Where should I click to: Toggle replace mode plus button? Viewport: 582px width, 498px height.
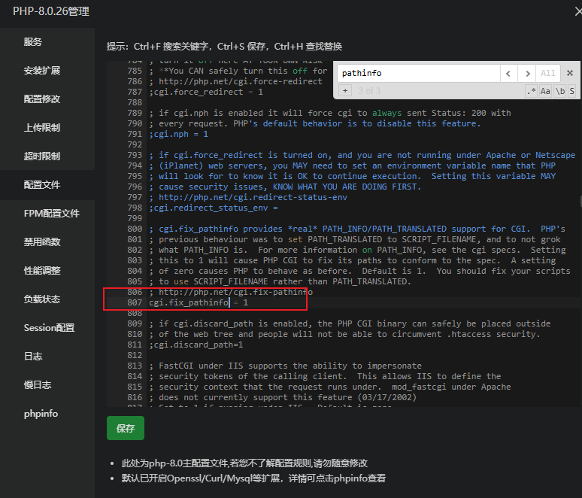tap(345, 90)
